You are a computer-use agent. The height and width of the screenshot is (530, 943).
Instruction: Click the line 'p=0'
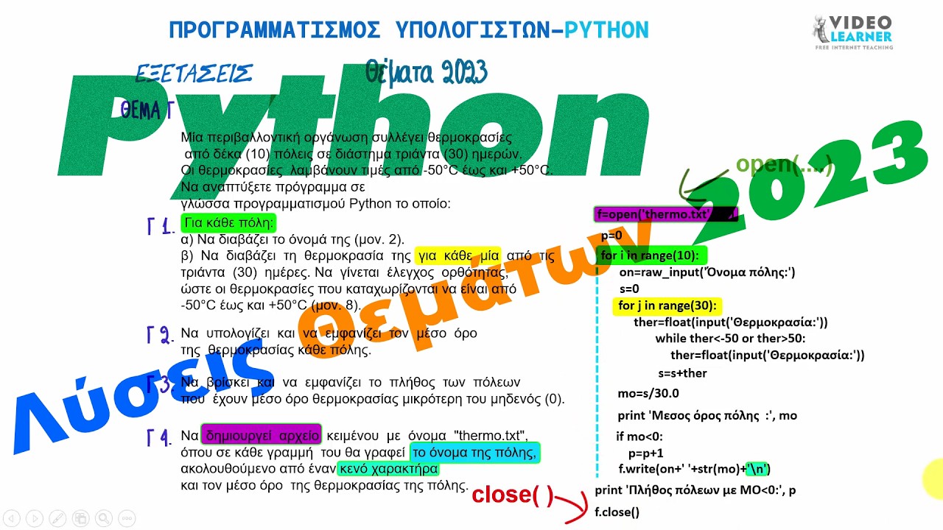coord(611,236)
